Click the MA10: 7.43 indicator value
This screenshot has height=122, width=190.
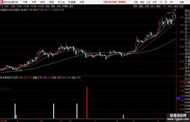click(x=38, y=10)
